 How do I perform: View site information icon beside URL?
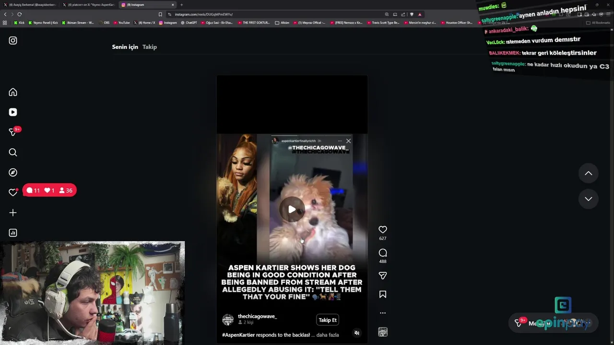[169, 14]
